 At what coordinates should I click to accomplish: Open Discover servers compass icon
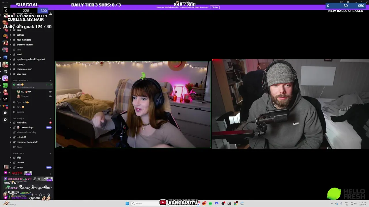(5, 120)
